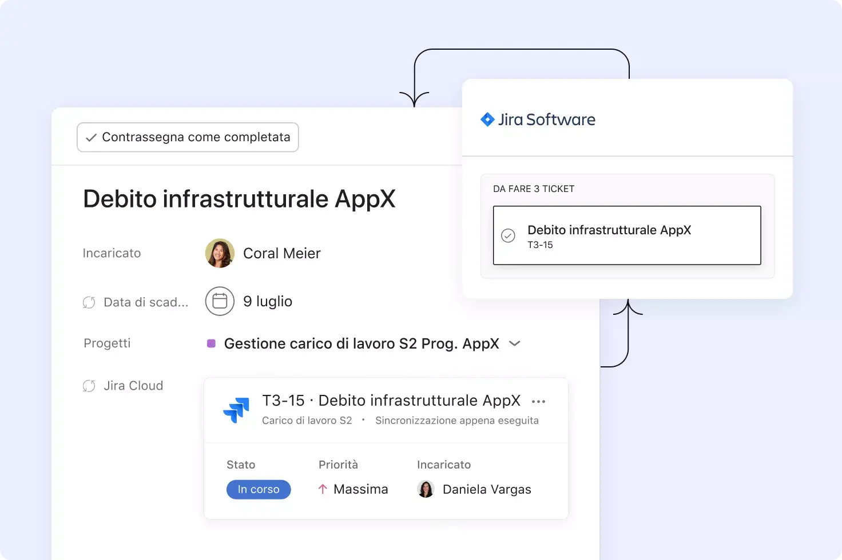This screenshot has height=560, width=842.
Task: Click the calendar icon next to 9 luglio
Action: point(220,301)
